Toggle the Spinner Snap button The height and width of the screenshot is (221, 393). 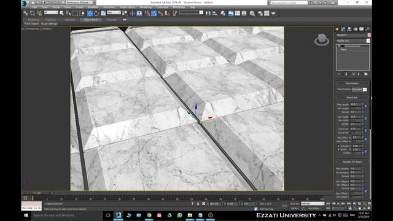click(x=167, y=14)
